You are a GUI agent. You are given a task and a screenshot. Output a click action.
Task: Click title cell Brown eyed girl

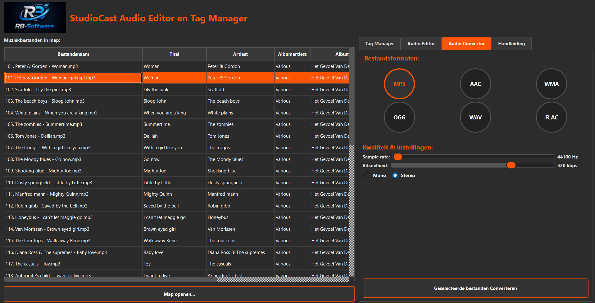174,229
